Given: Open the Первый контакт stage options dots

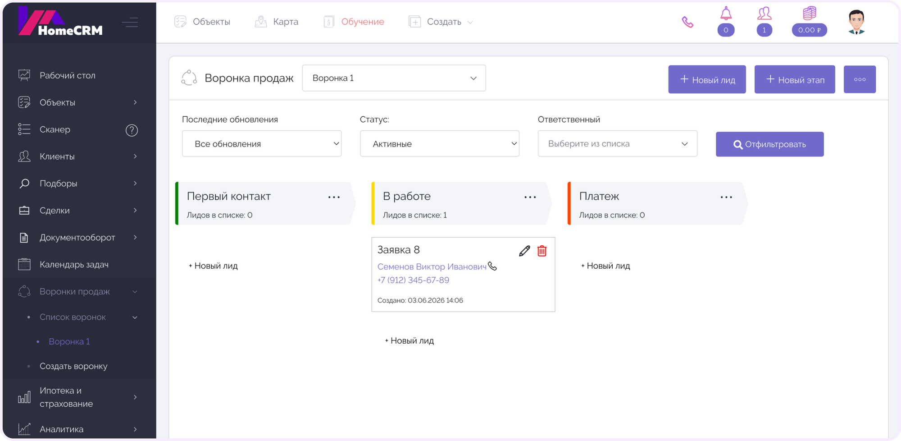Looking at the screenshot, I should [x=334, y=197].
